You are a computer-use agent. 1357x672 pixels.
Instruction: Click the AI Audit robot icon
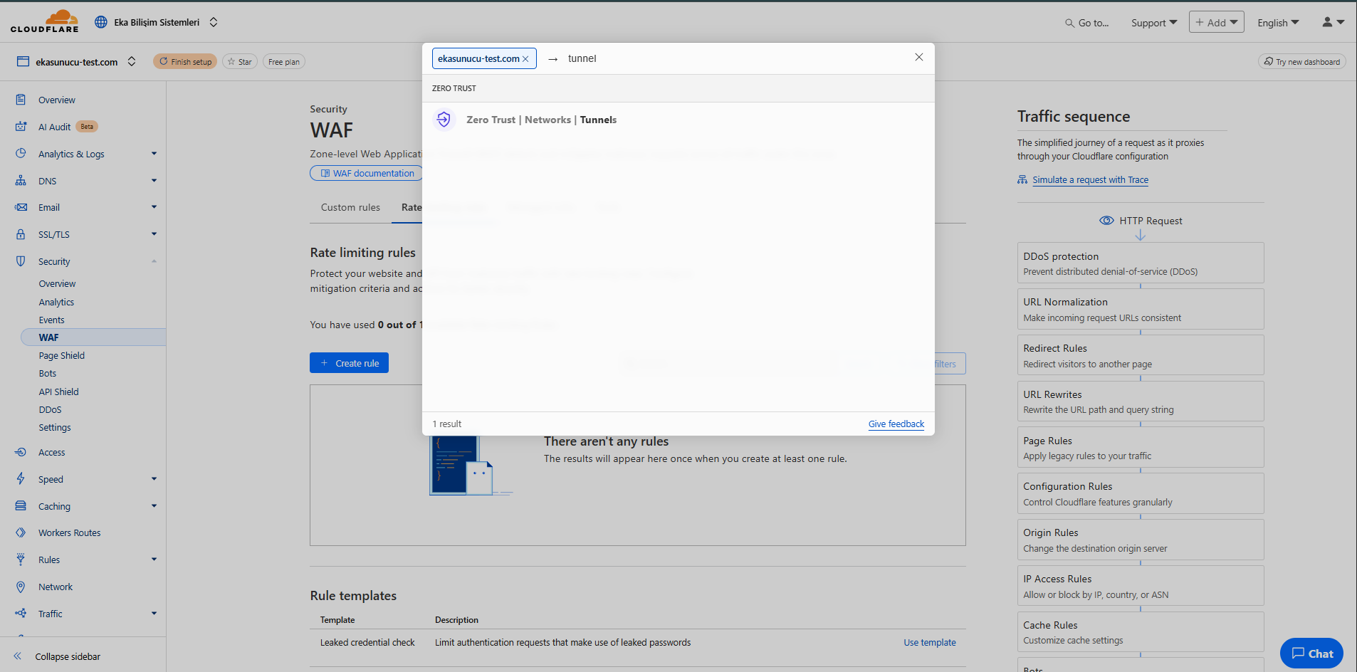21,127
